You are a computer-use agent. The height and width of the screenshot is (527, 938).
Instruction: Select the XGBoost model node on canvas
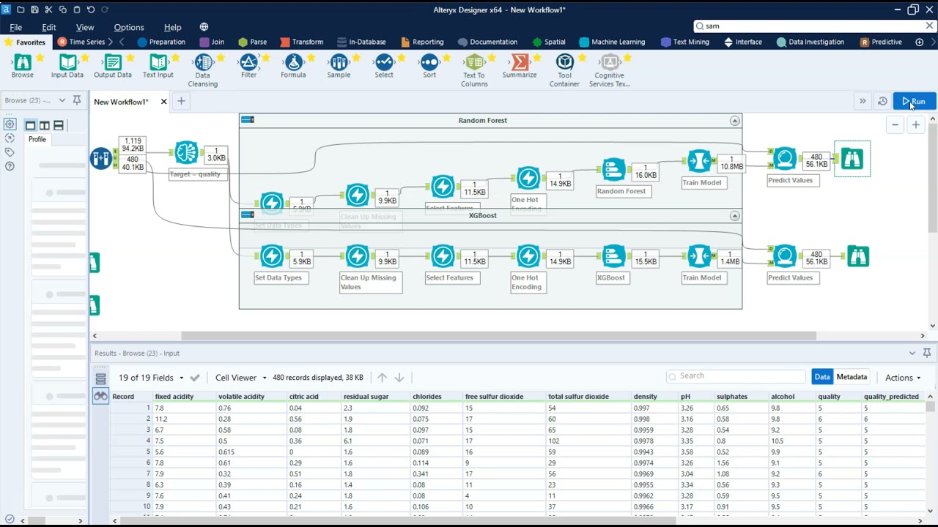pos(613,256)
